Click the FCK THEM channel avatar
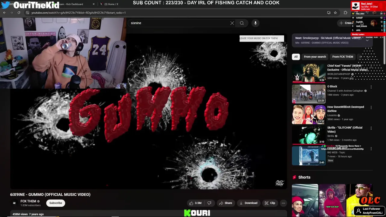386x217 pixels. (14, 203)
